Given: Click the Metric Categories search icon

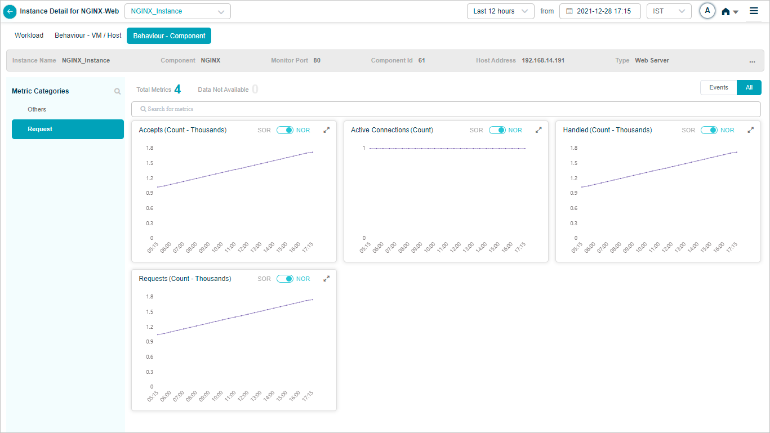Looking at the screenshot, I should (x=117, y=91).
